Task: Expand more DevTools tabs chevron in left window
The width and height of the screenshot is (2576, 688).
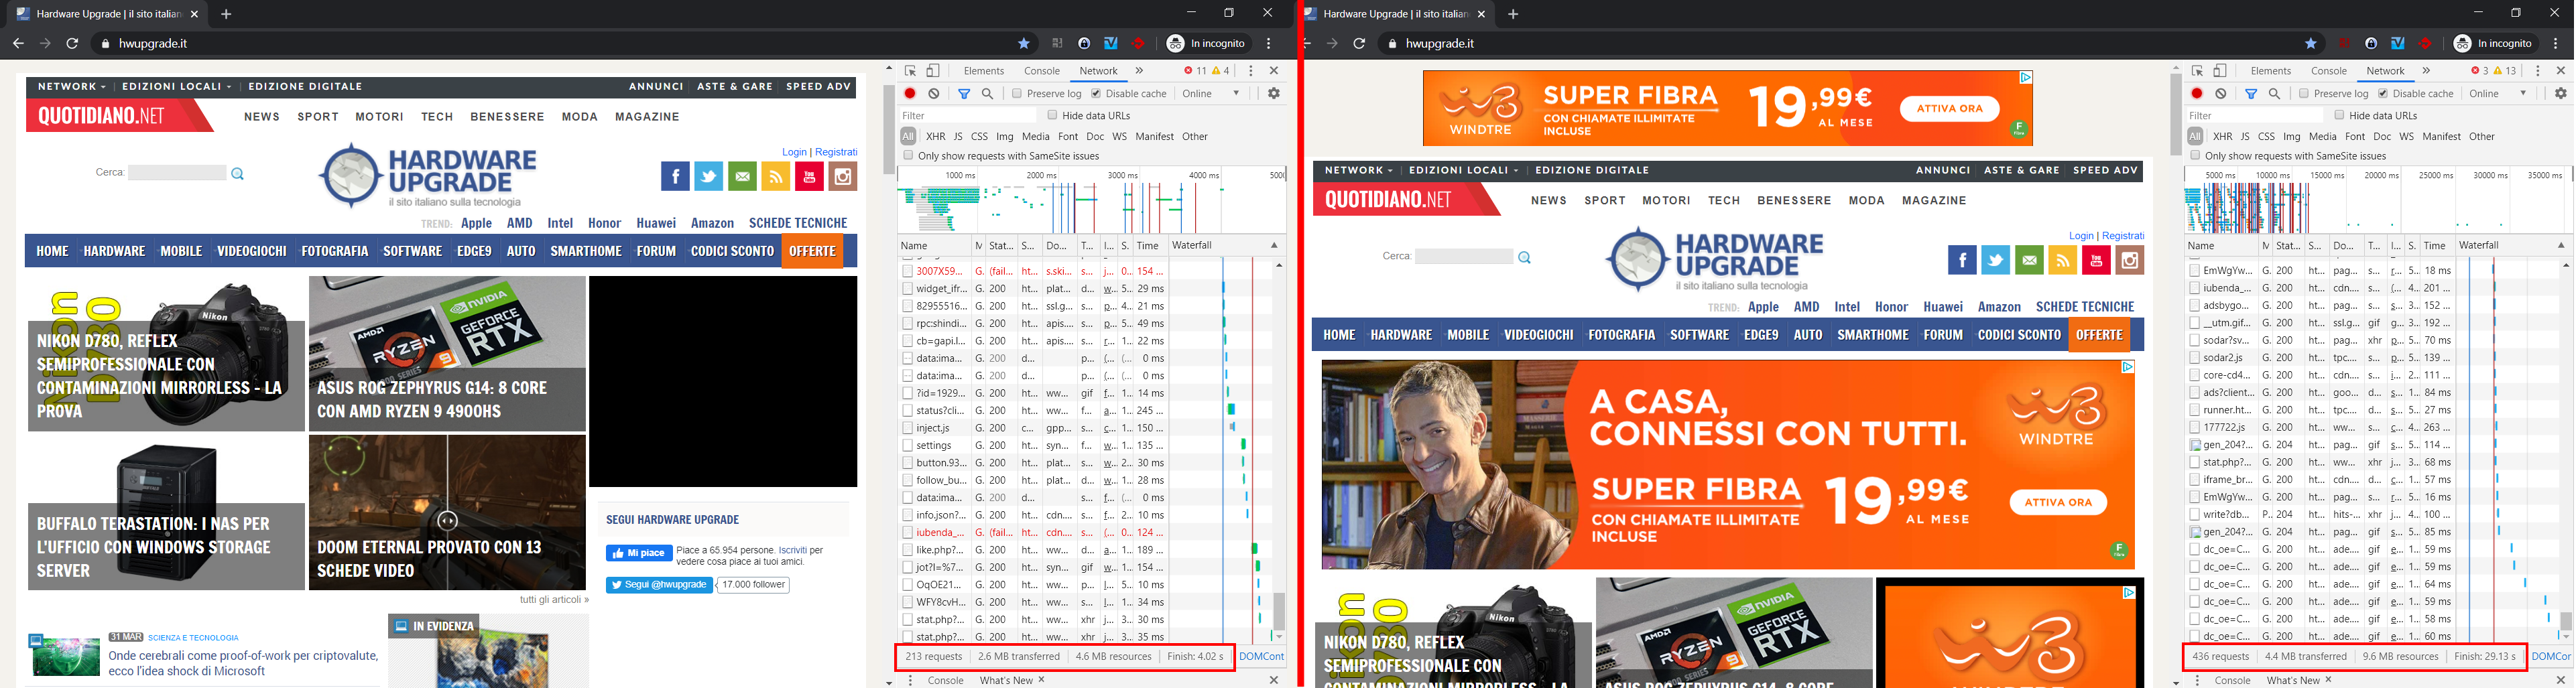Action: click(1139, 71)
